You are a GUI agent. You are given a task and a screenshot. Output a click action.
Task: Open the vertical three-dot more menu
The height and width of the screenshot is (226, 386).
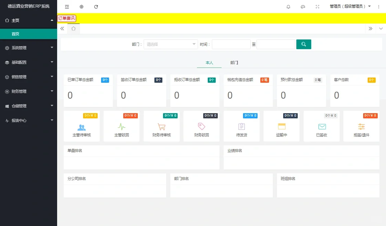379,7
